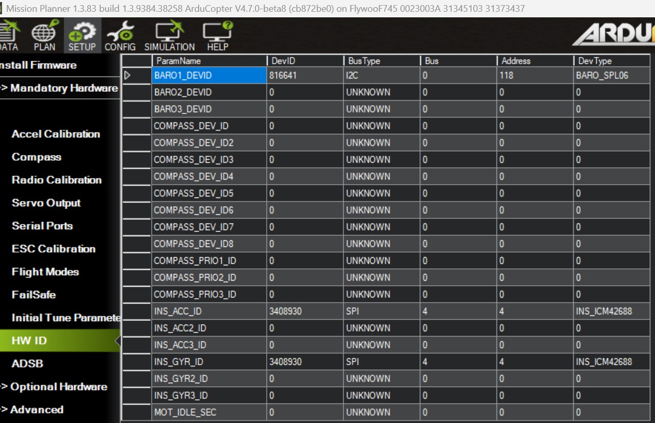Select the row header for MOT_IDLE_SEC

[x=136, y=412]
